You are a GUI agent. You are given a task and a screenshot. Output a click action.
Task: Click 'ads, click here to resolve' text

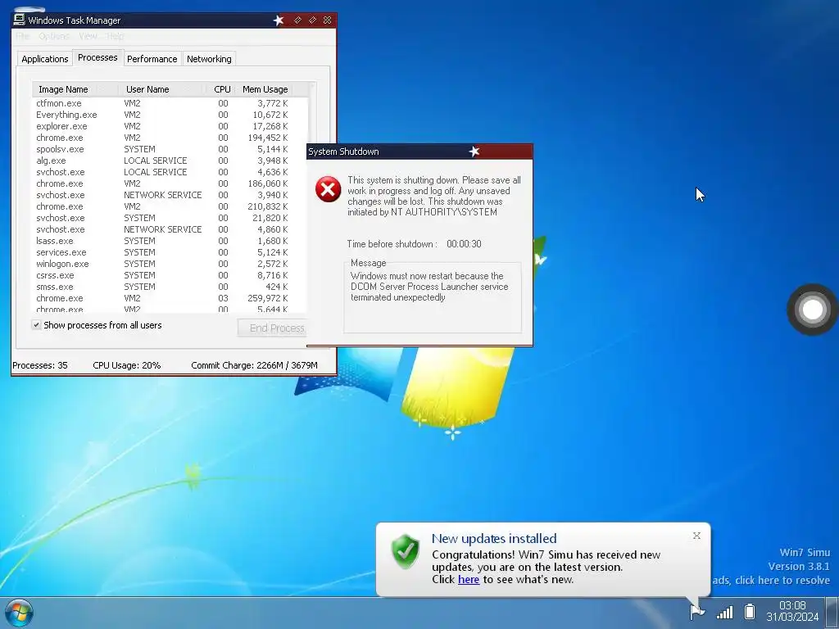click(771, 581)
